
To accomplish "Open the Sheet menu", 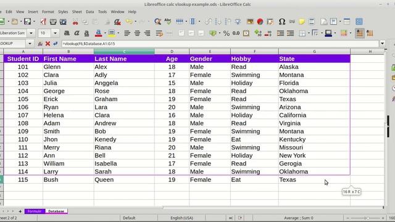I will point(77,12).
